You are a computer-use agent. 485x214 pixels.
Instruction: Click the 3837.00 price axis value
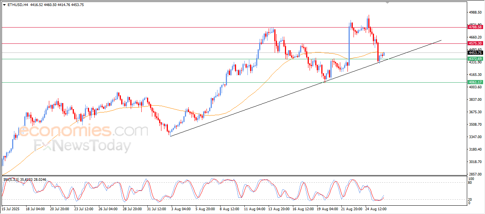tap(475, 99)
